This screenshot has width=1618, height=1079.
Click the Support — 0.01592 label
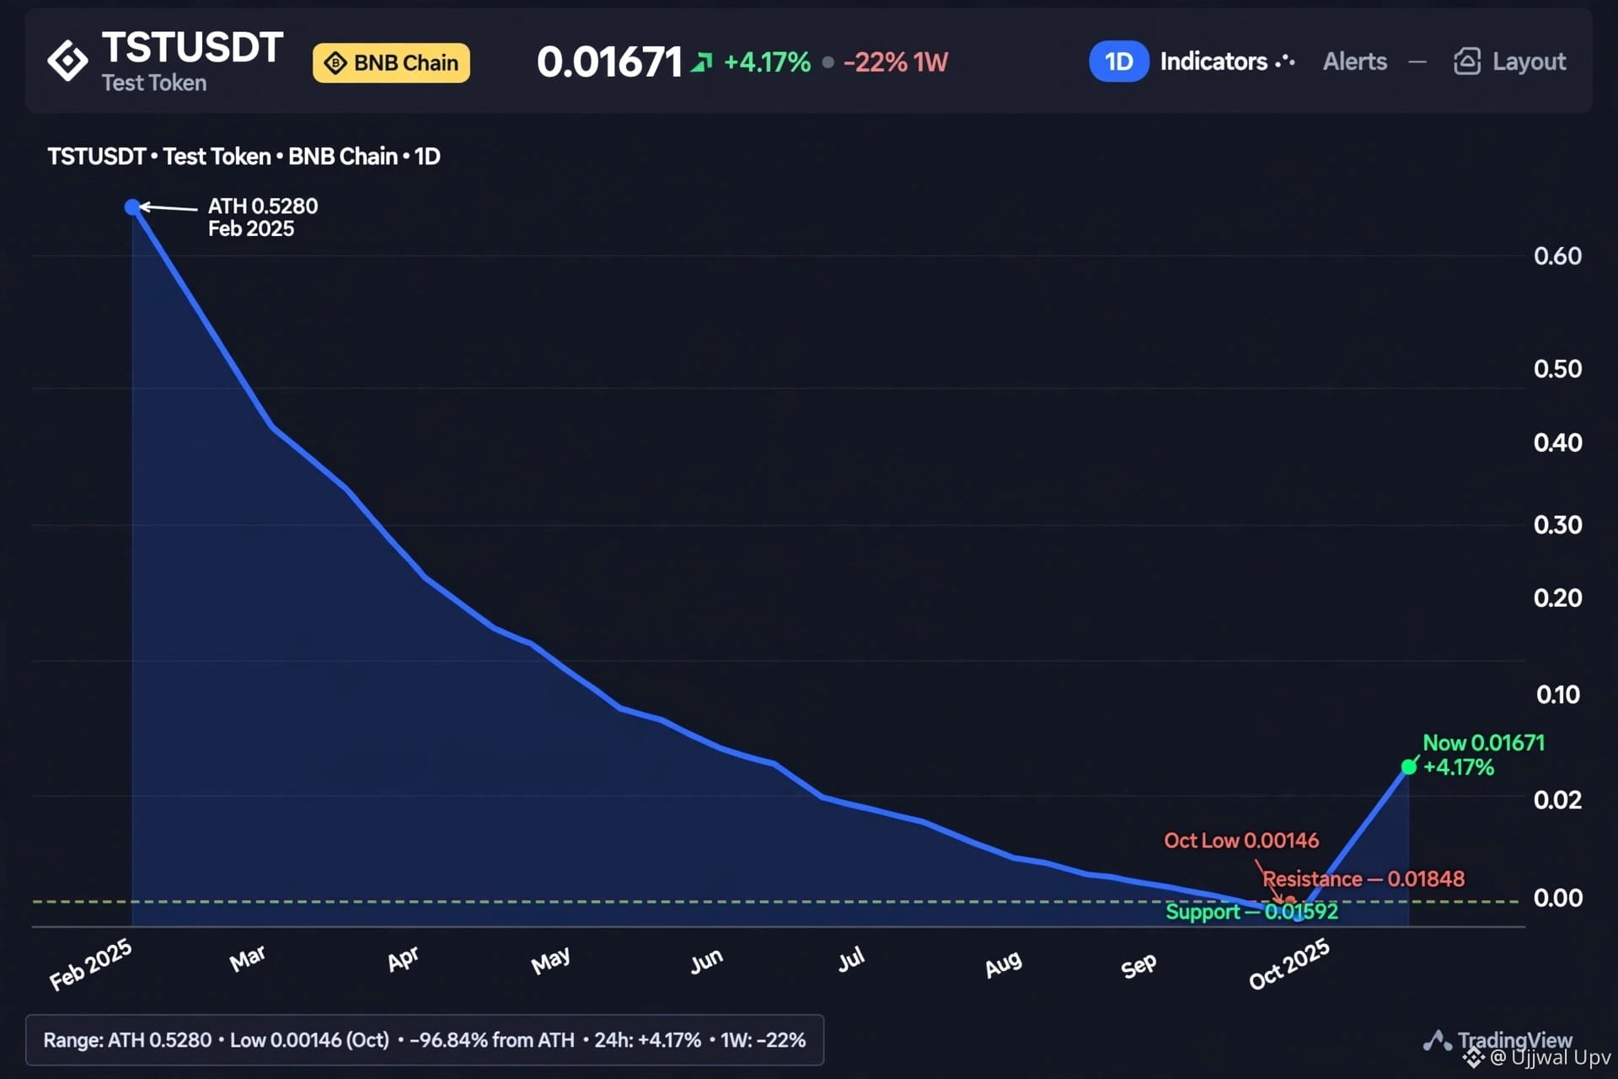click(1251, 911)
